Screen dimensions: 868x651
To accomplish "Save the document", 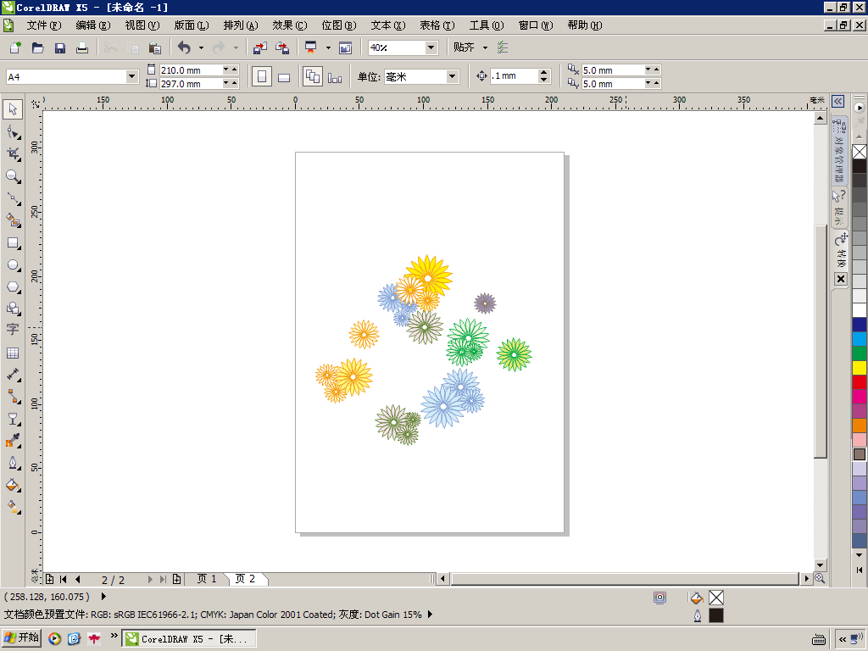I will point(60,47).
